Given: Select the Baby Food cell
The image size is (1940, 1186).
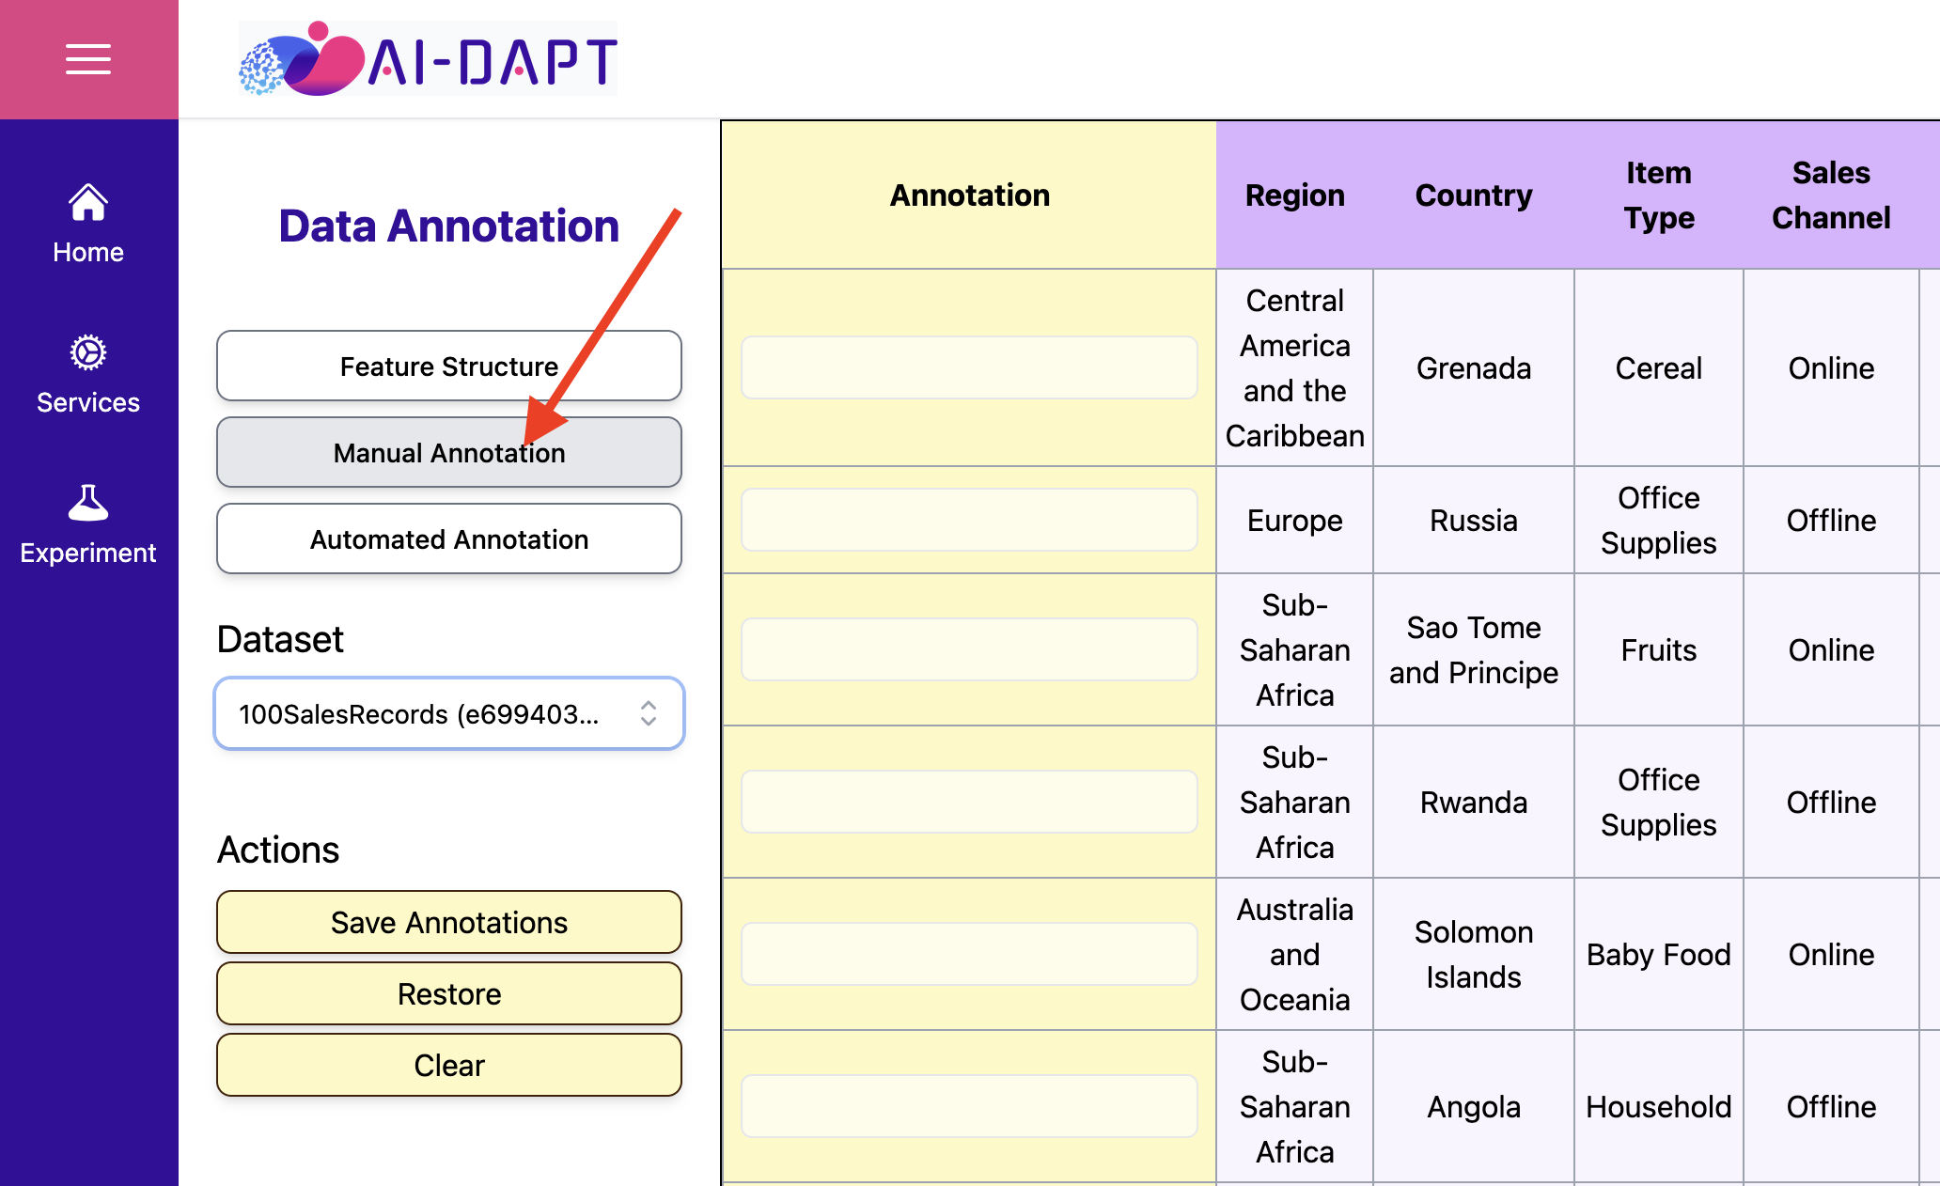Looking at the screenshot, I should [1659, 954].
